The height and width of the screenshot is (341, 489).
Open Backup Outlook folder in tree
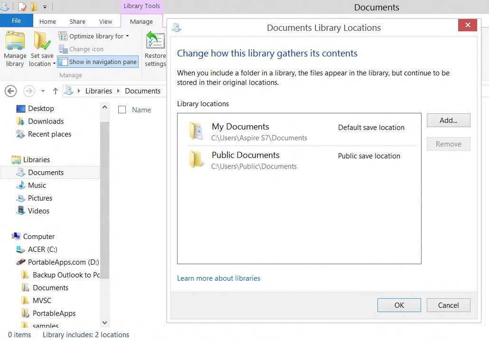(x=66, y=275)
